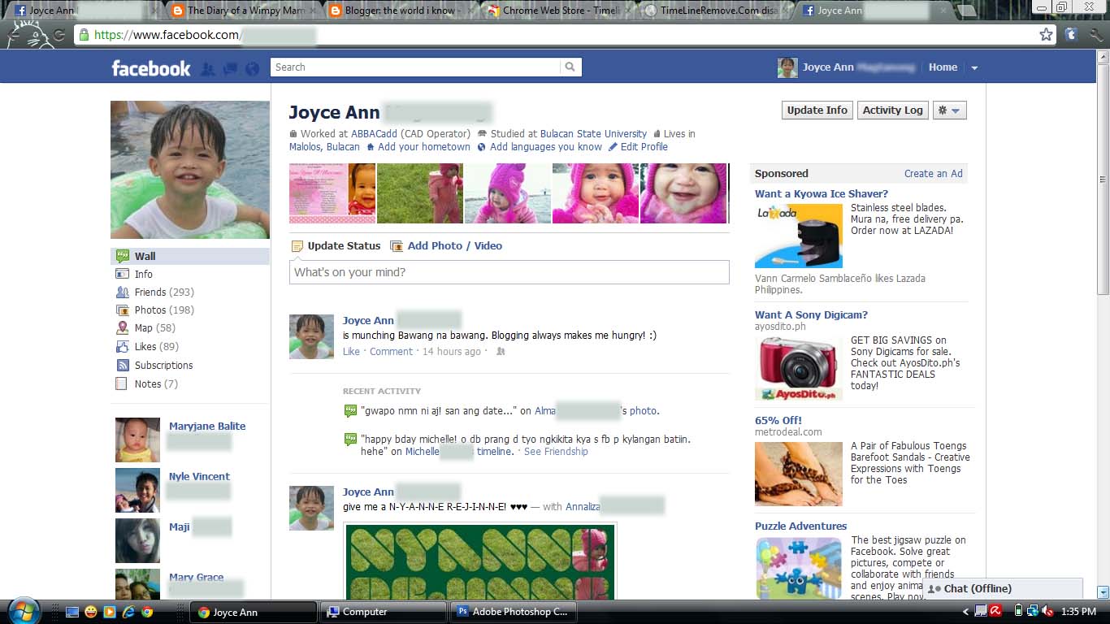Viewport: 1110px width, 624px height.
Task: Open the Home dropdown arrow
Action: click(x=973, y=68)
